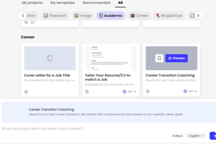This screenshot has height=144, width=216.
Task: Select the Image category chip
Action: click(x=82, y=15)
